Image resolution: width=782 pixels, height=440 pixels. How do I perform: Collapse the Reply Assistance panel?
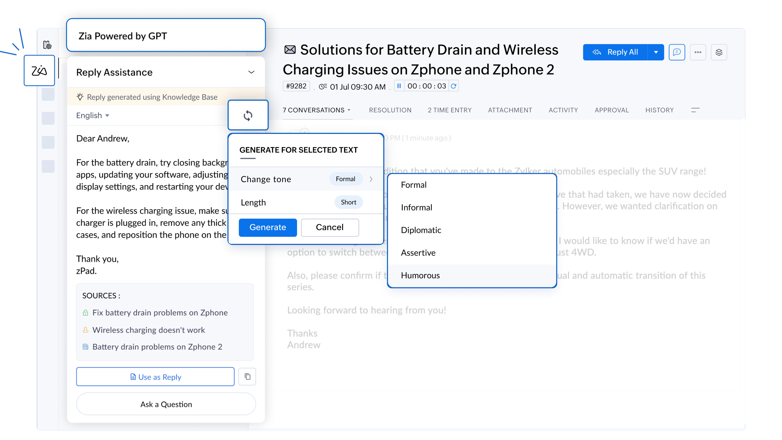coord(251,72)
